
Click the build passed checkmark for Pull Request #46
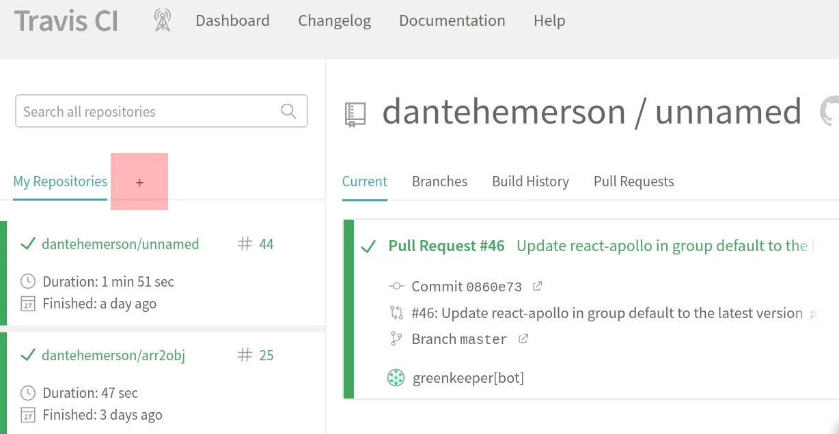point(368,246)
